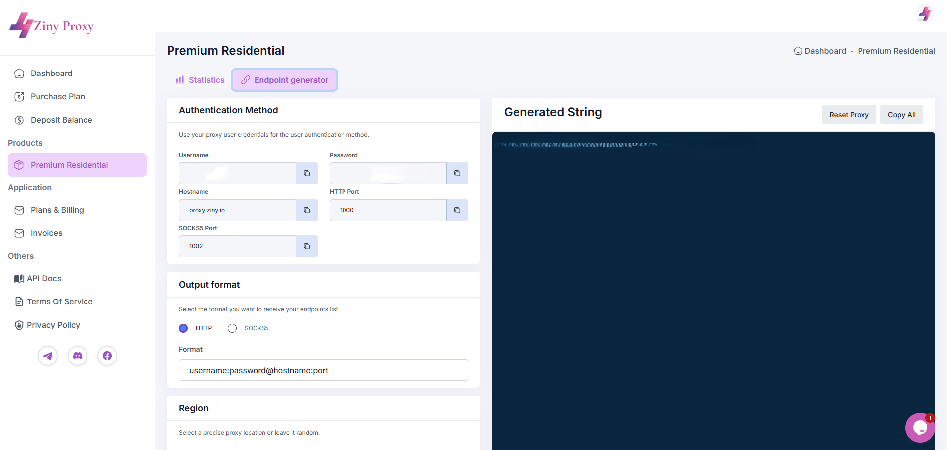Copy the SOCKS5 Port value

click(307, 246)
